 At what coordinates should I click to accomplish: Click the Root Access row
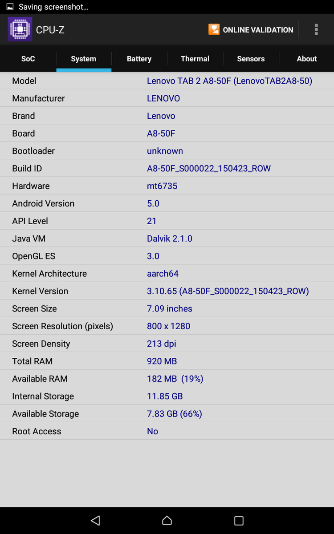pyautogui.click(x=167, y=431)
